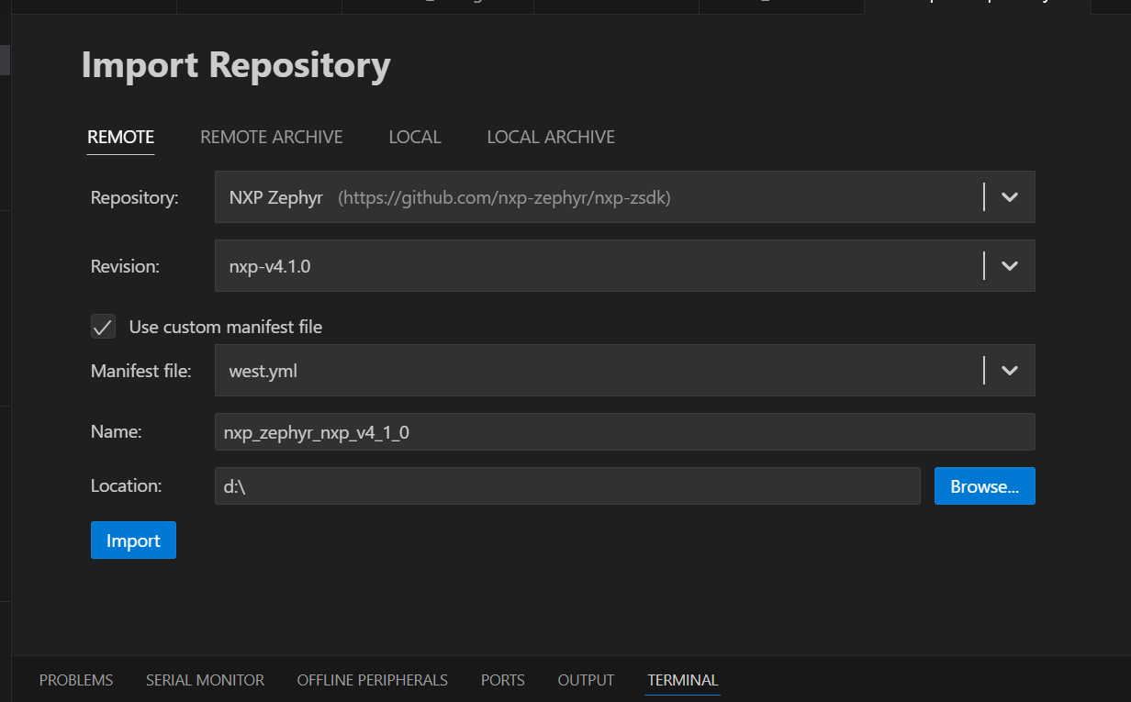This screenshot has height=702, width=1131.
Task: Switch to the OUTPUT panel
Action: pos(585,680)
